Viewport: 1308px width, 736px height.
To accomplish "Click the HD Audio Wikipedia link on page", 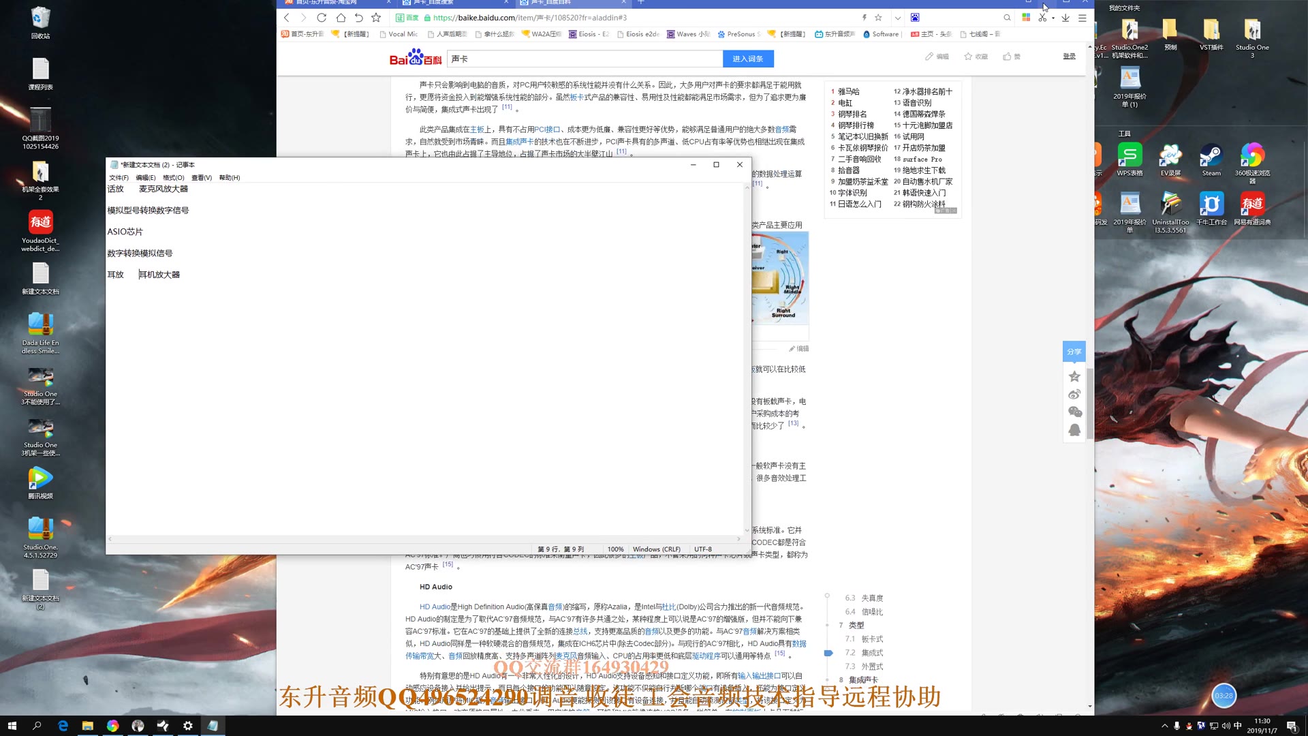I will pos(436,607).
